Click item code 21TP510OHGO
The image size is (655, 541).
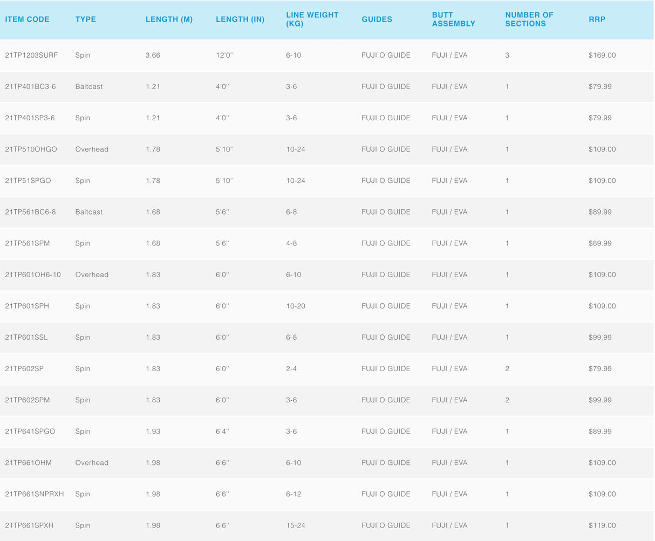point(31,149)
